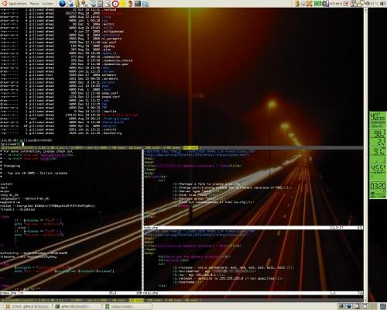Select the third taskbar window button
This screenshot has width=387, height=310.
point(128,306)
